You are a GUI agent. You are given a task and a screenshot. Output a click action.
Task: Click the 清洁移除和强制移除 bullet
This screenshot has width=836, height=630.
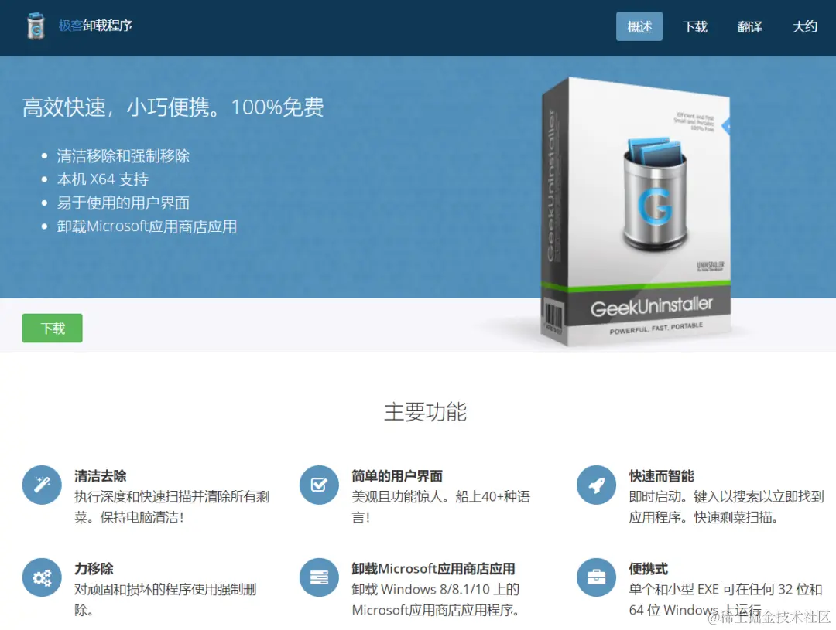[x=123, y=155]
